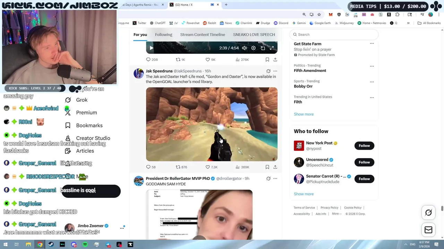The width and height of the screenshot is (444, 249).
Task: Open Articles in the sidebar
Action: pyautogui.click(x=80, y=151)
